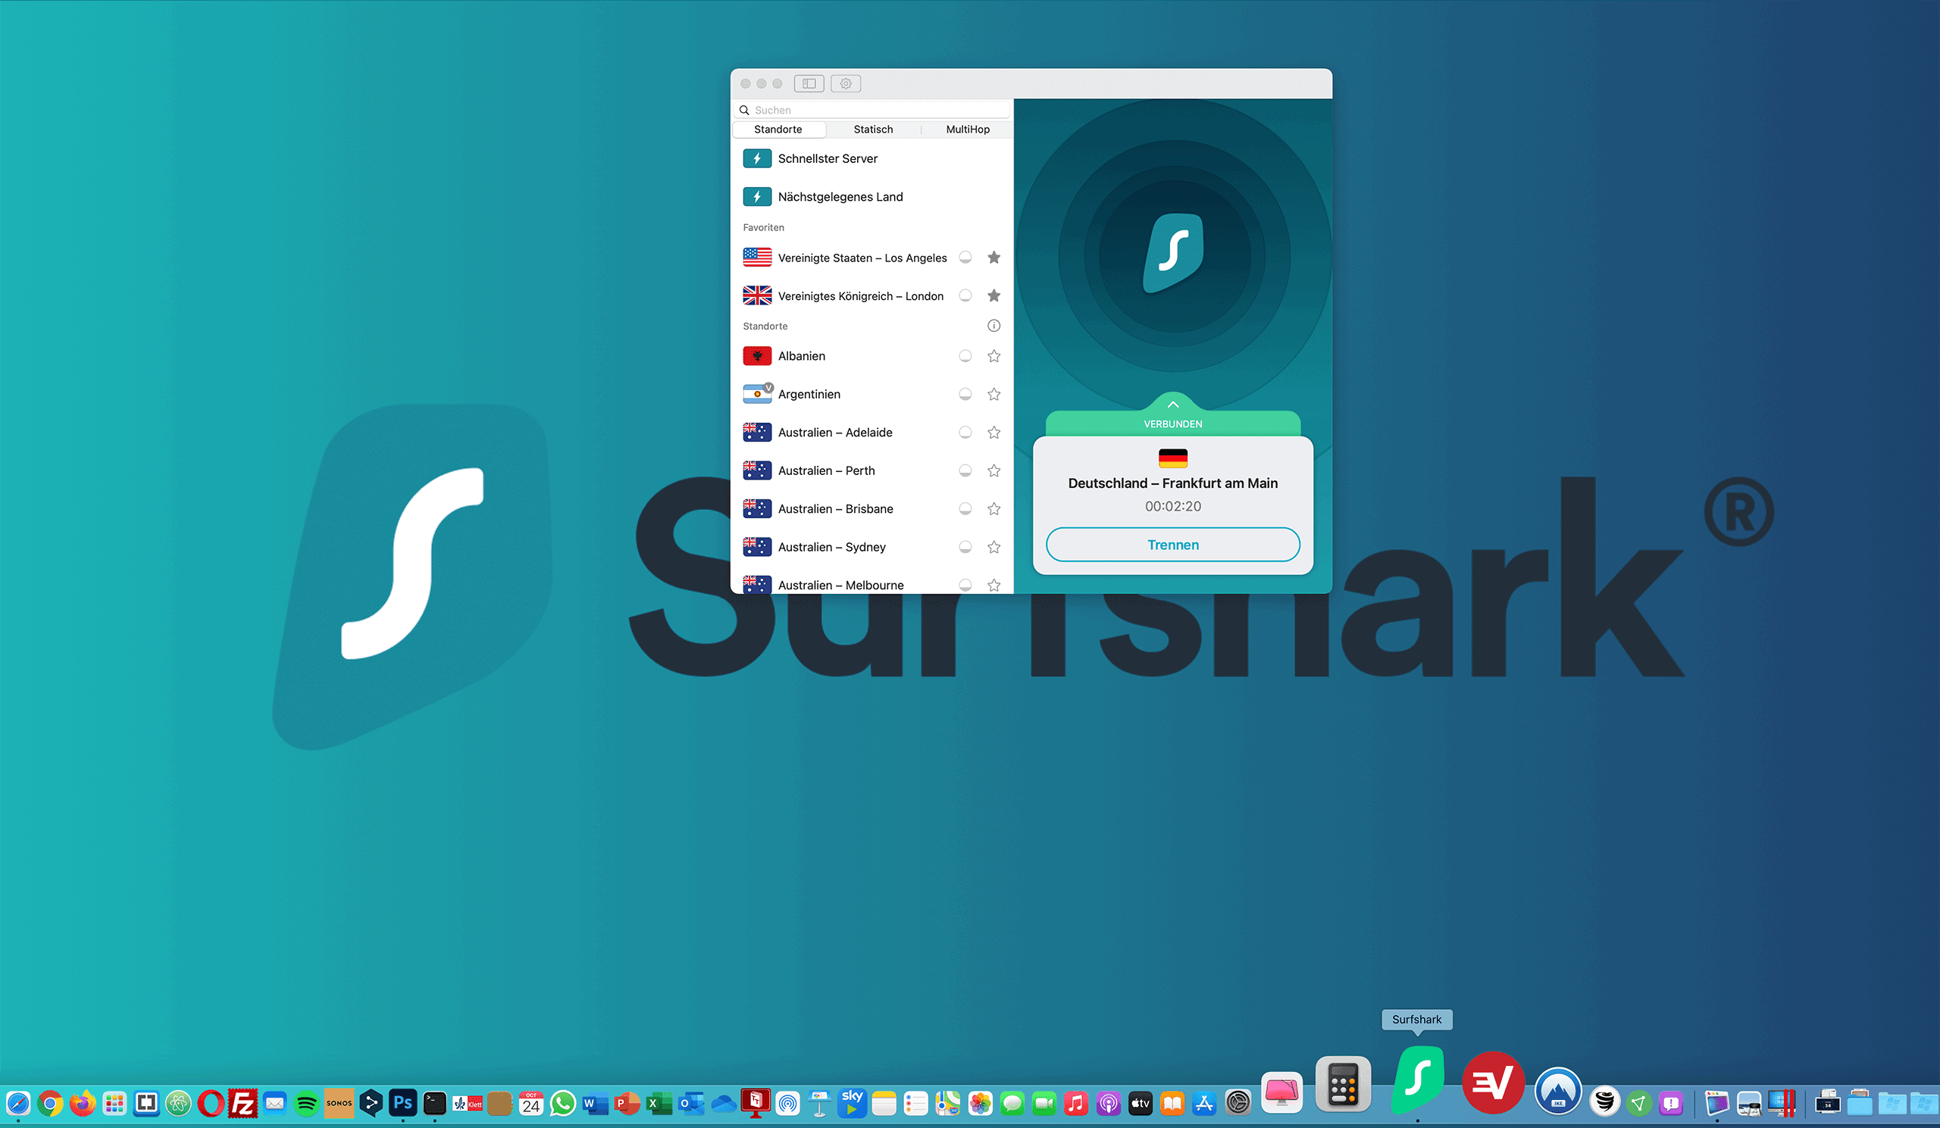This screenshot has height=1128, width=1940.
Task: Expand connection details chevron above VERBUNDEN
Action: click(1172, 404)
